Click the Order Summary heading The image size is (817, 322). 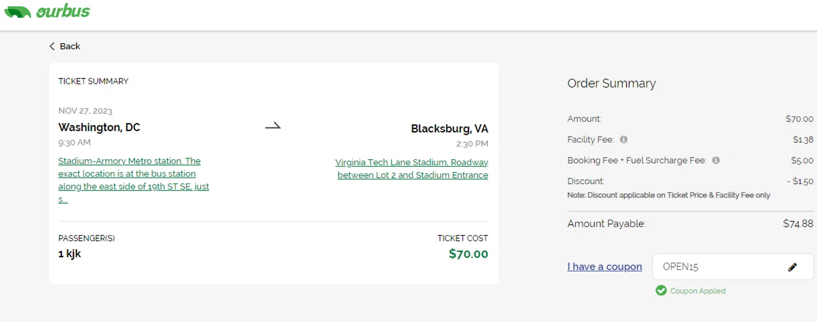pos(612,83)
